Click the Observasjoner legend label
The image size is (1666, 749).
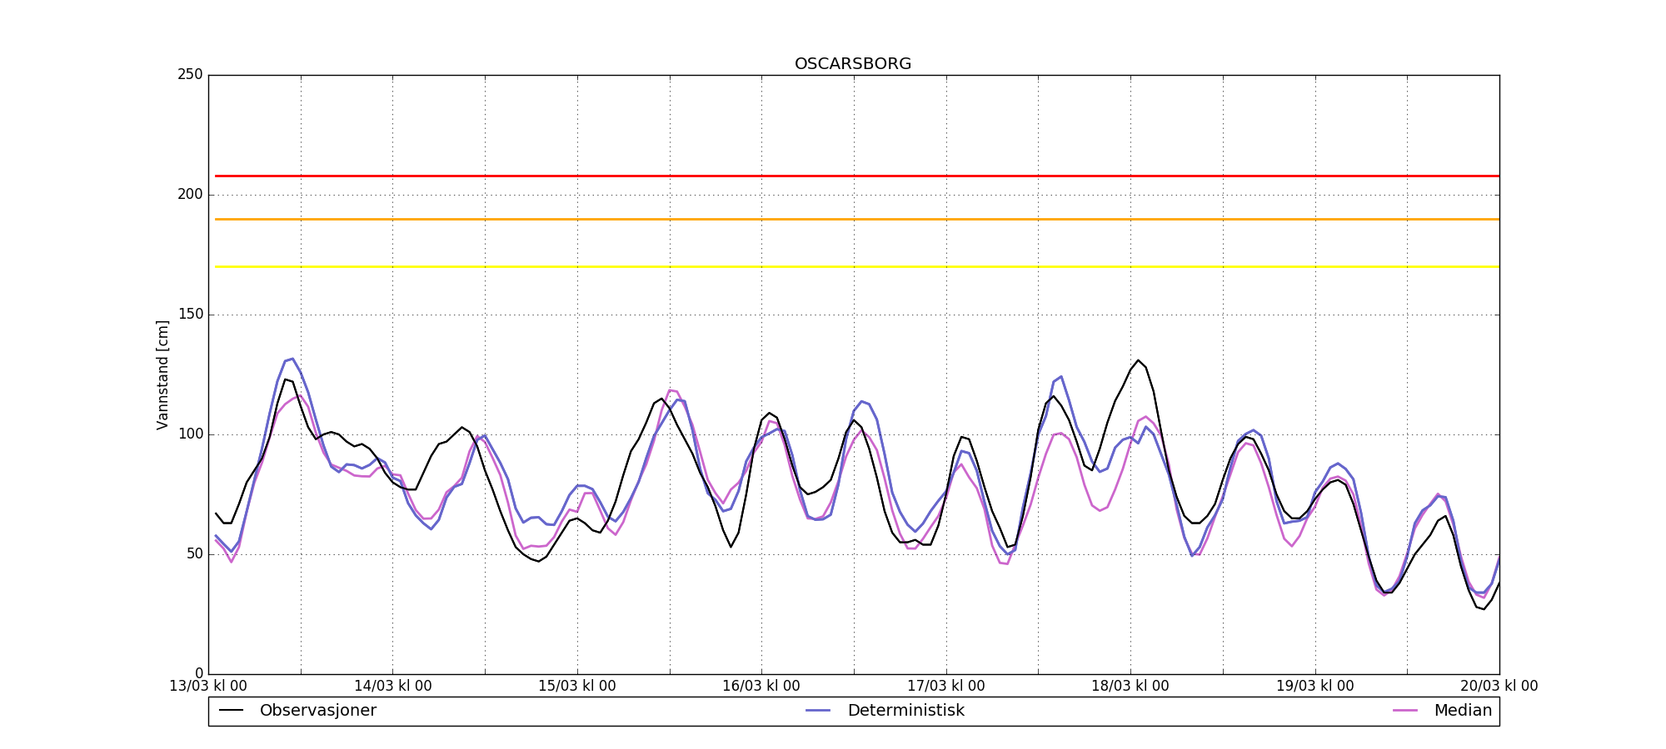[317, 711]
